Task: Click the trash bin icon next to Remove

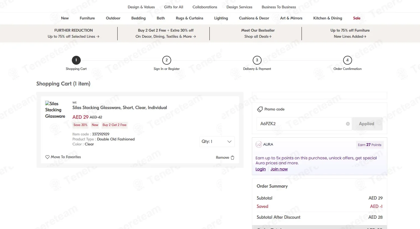Action: (232, 158)
